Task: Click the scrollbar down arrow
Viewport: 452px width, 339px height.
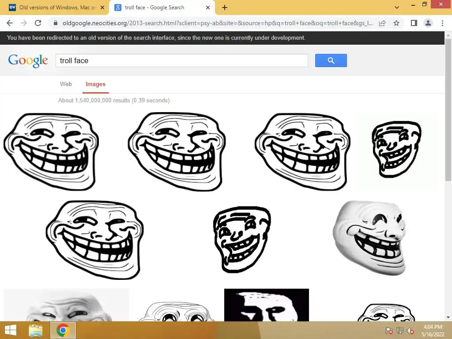Action: tap(448, 317)
